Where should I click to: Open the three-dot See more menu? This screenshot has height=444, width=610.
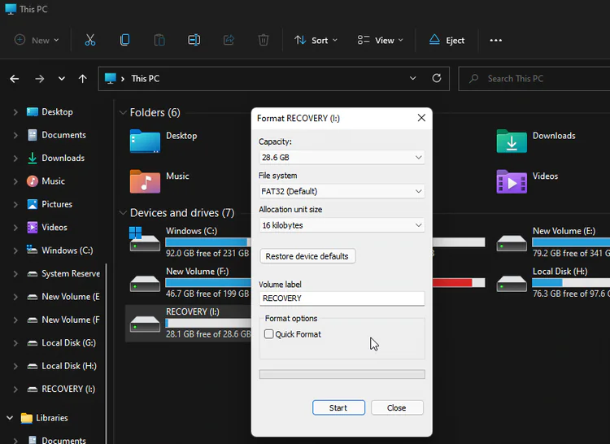click(x=495, y=40)
